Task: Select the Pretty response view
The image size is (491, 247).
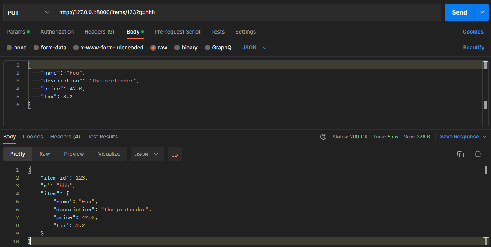Action: [x=18, y=154]
